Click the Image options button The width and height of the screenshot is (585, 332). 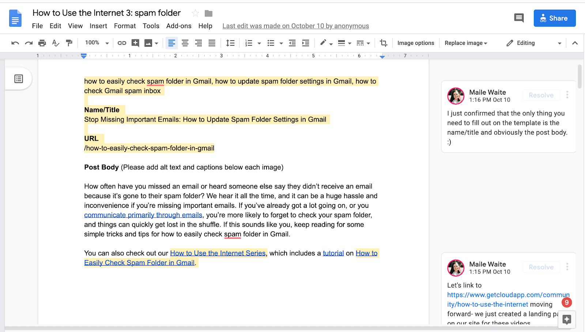pyautogui.click(x=416, y=43)
